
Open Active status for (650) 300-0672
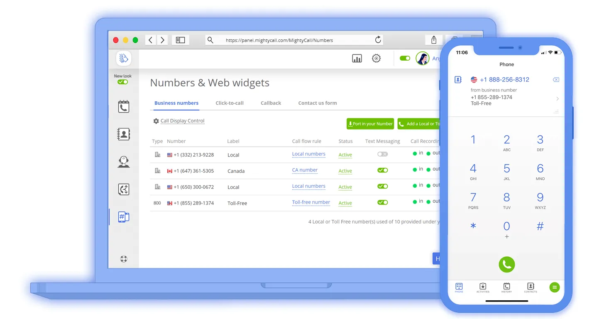click(345, 187)
